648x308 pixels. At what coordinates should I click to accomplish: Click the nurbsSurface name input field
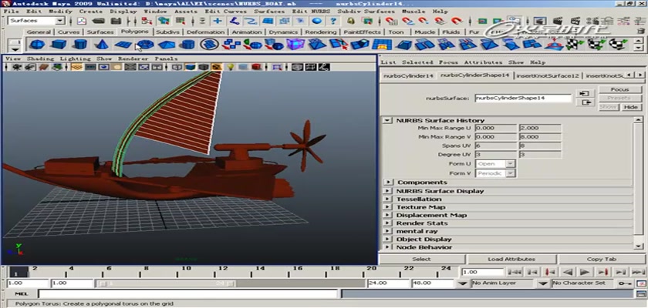coord(523,98)
